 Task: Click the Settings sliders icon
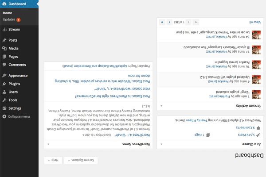tap(4, 108)
